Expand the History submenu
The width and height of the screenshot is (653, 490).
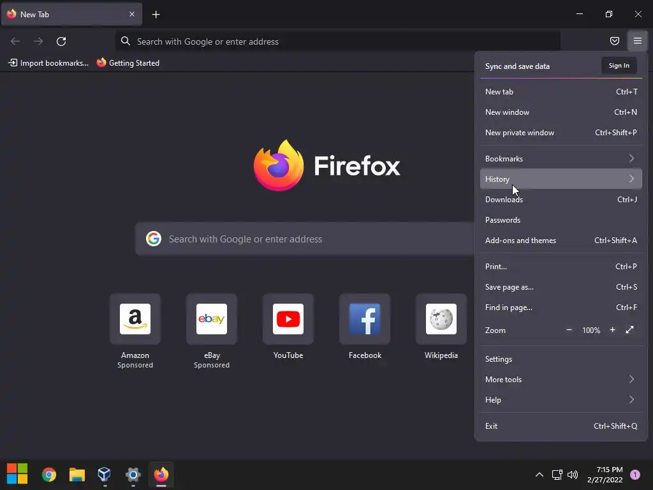561,179
